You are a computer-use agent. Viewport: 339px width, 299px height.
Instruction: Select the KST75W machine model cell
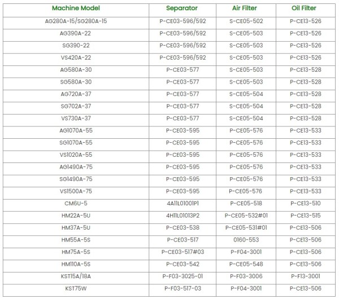click(x=76, y=288)
